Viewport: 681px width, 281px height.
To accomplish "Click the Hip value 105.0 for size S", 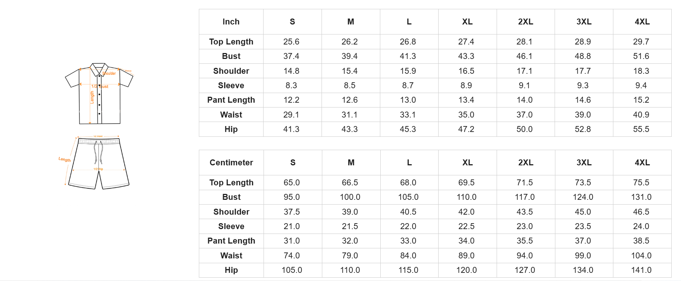I will pos(291,270).
